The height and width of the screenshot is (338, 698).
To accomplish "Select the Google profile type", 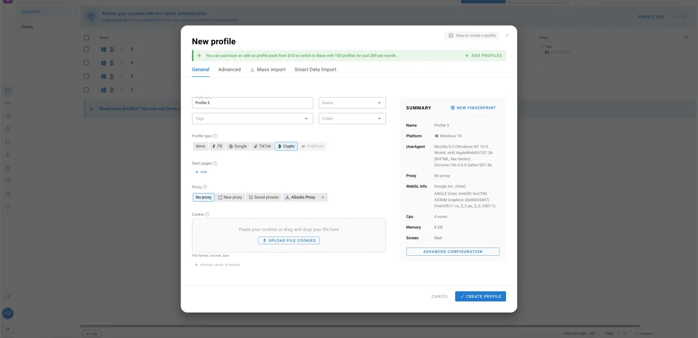I will coord(238,146).
